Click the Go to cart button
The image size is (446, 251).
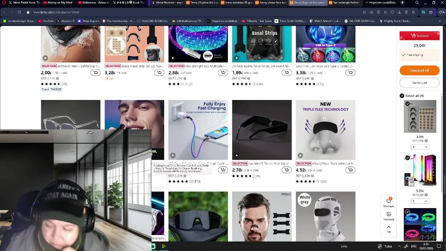tap(420, 83)
